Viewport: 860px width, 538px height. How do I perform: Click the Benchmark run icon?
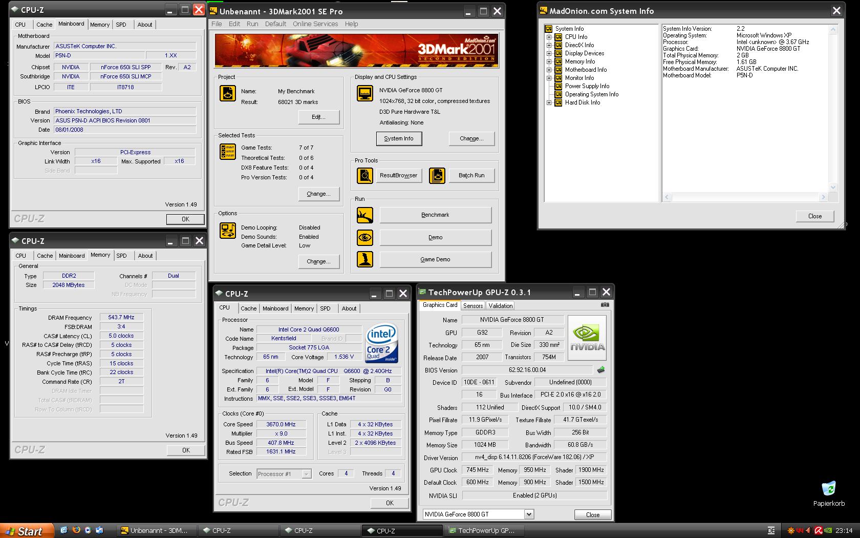365,215
